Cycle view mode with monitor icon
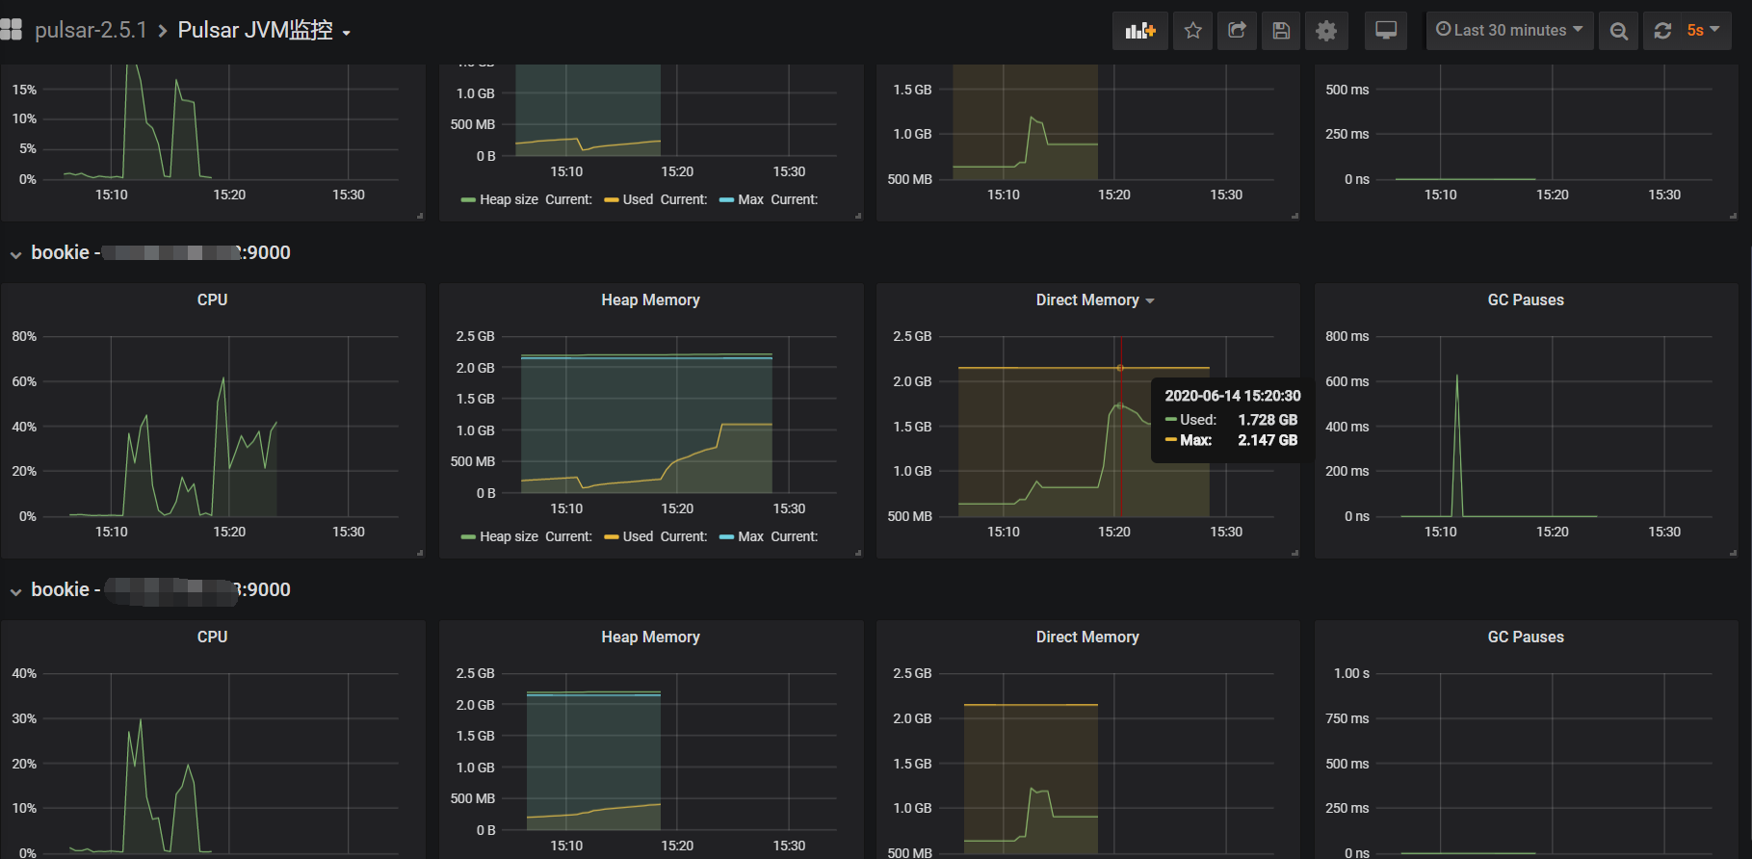This screenshot has width=1752, height=859. point(1386,31)
